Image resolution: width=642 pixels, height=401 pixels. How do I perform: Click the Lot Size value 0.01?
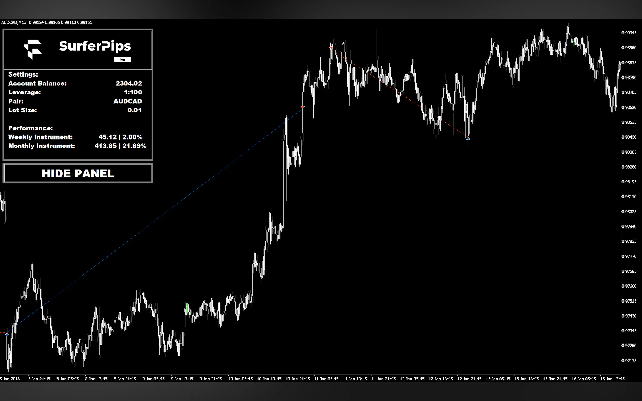(x=134, y=110)
